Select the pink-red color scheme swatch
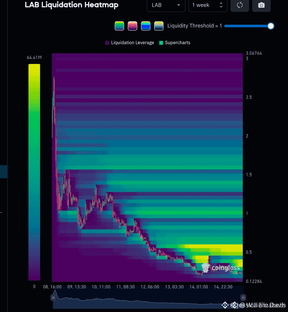 [x=133, y=26]
